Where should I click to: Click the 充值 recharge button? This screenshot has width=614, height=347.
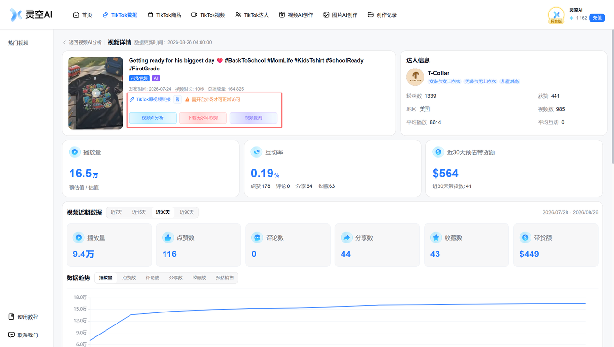pyautogui.click(x=597, y=18)
